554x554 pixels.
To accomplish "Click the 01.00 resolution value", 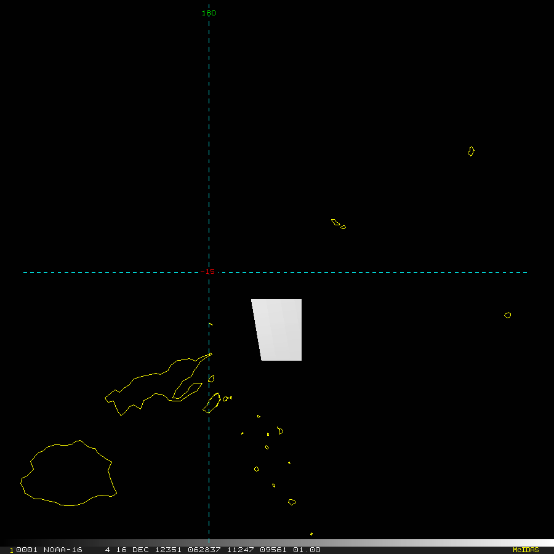I will pos(307,550).
